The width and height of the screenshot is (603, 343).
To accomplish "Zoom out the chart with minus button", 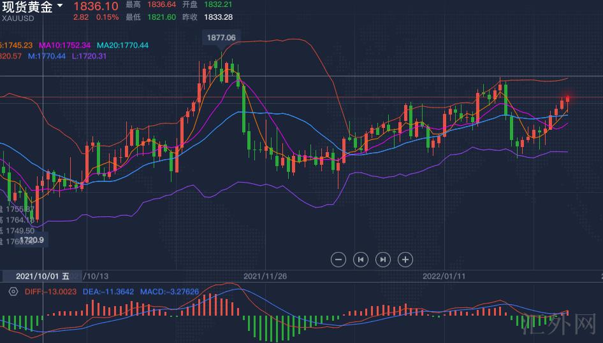I will [339, 259].
